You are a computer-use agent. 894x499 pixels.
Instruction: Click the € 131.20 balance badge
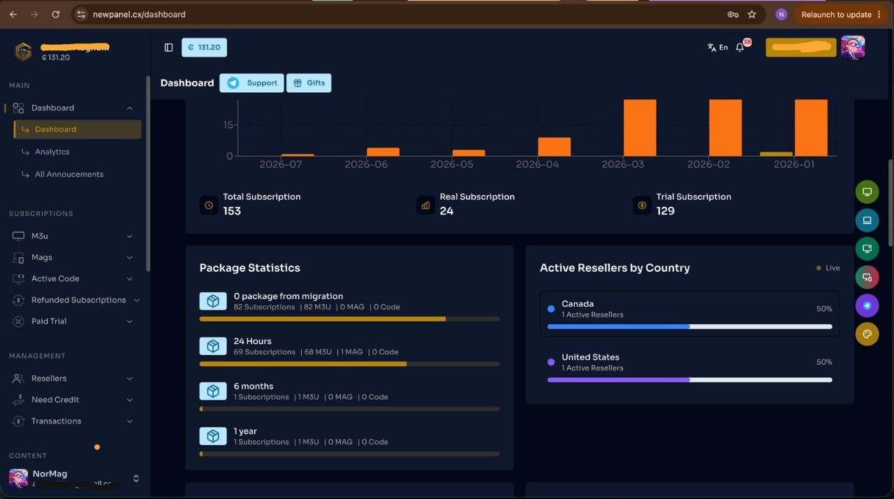coord(204,48)
